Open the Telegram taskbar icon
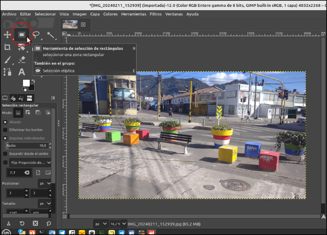 (x=62, y=233)
